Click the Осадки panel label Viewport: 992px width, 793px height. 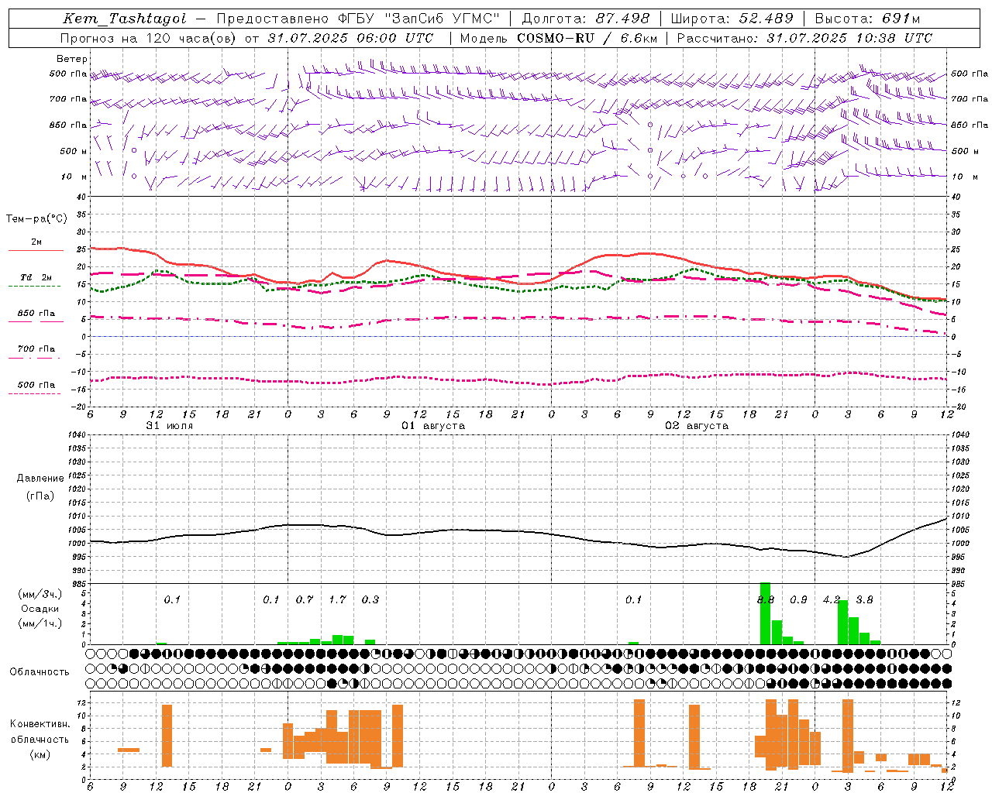pos(40,609)
